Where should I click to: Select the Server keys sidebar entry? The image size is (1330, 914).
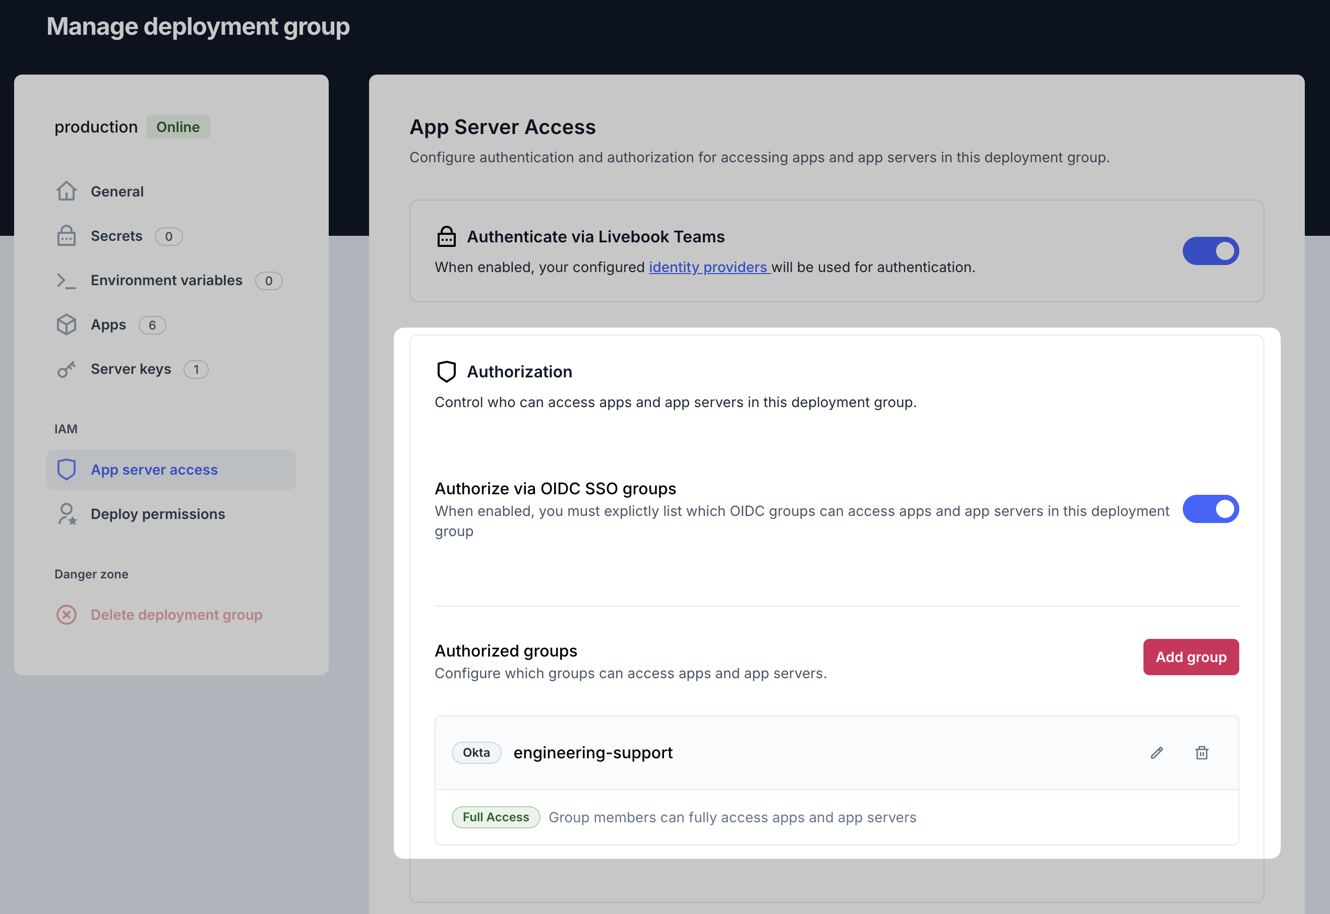[131, 369]
